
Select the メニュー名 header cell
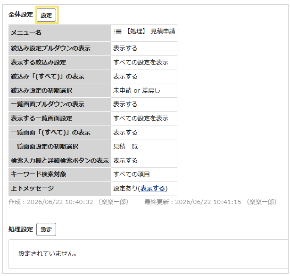59,33
